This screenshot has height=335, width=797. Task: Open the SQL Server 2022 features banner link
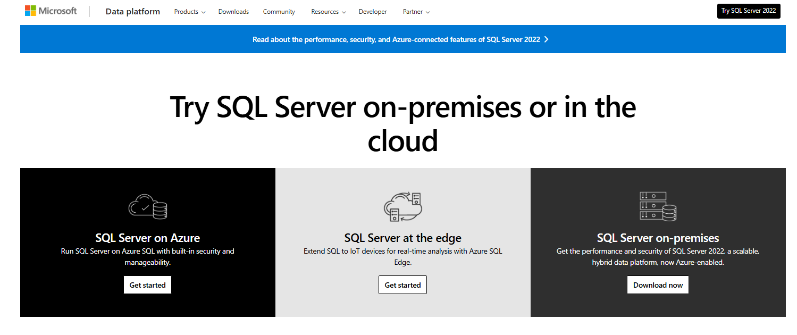tap(400, 39)
